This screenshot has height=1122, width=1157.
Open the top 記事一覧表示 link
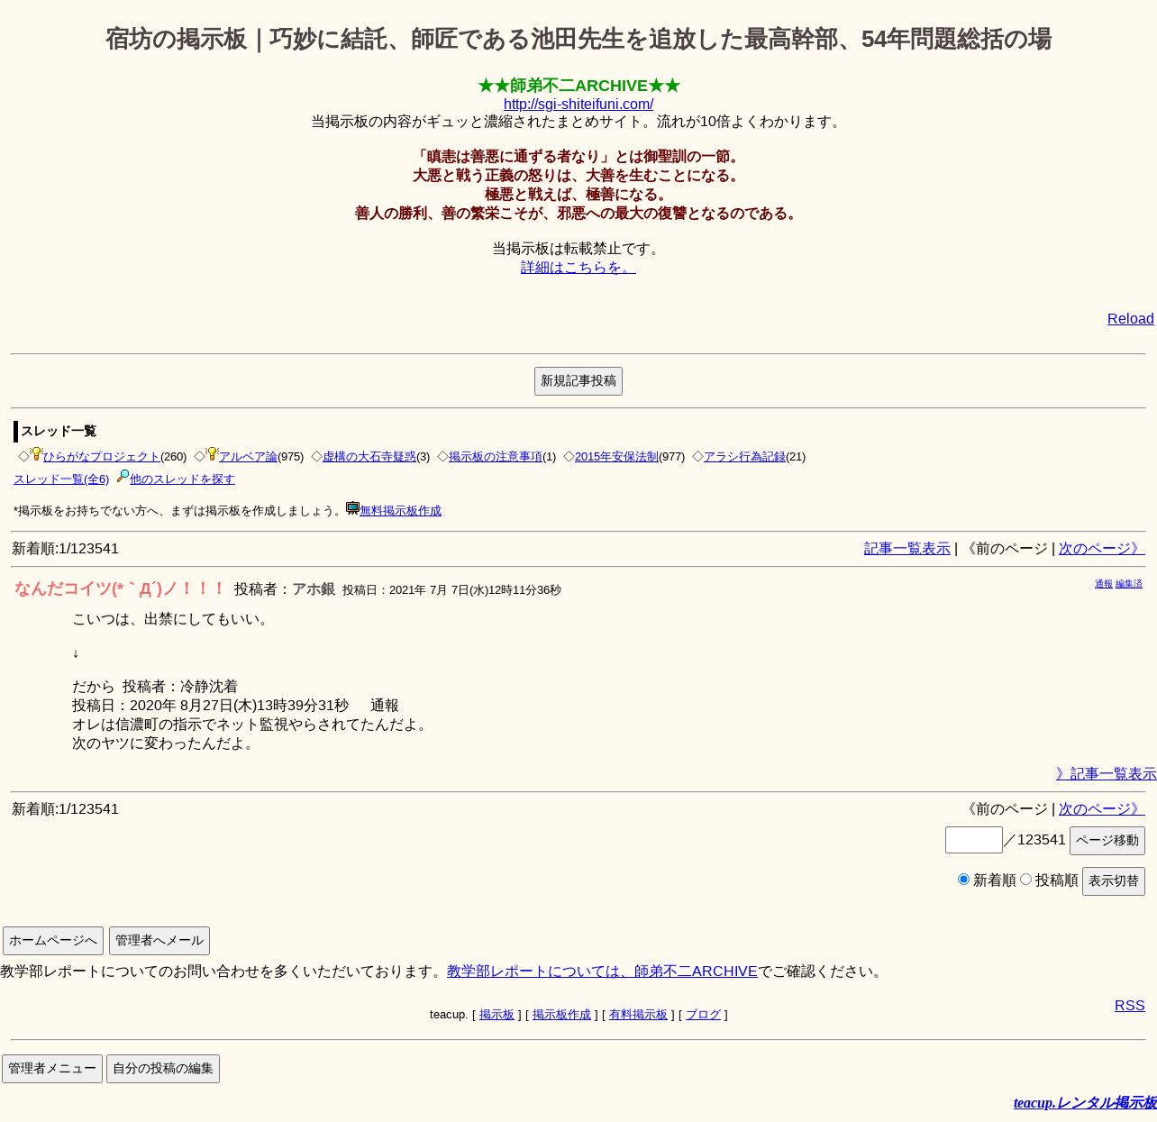coord(907,549)
